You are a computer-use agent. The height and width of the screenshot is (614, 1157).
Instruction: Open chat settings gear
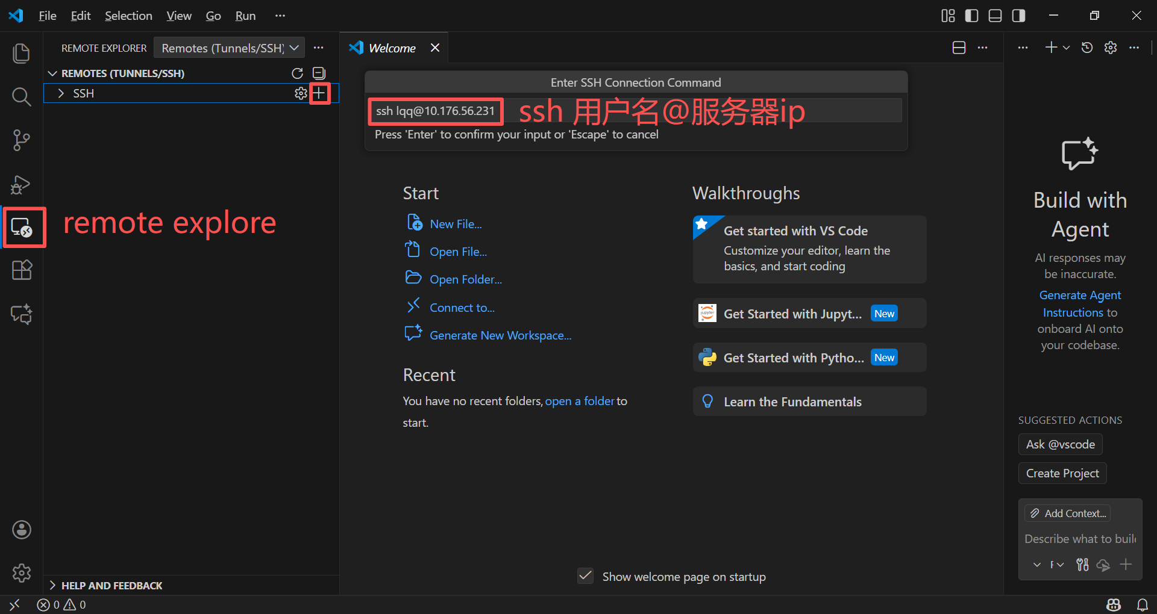(1111, 48)
